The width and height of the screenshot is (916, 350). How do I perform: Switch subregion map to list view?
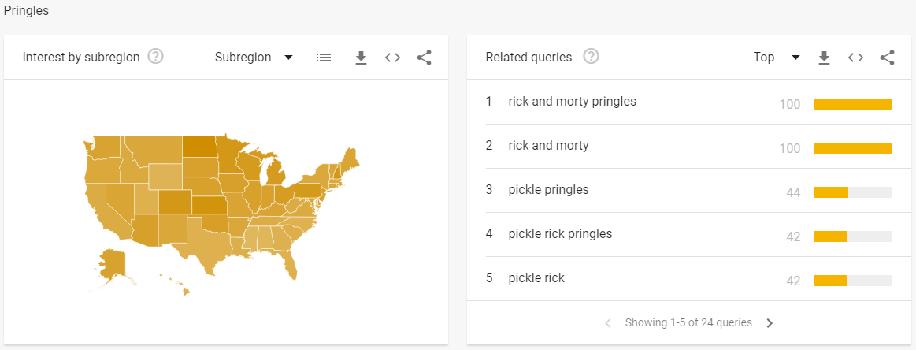[324, 58]
